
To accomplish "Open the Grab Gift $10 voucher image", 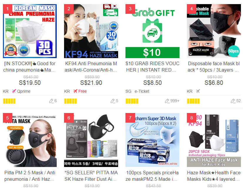I will 152,31.
